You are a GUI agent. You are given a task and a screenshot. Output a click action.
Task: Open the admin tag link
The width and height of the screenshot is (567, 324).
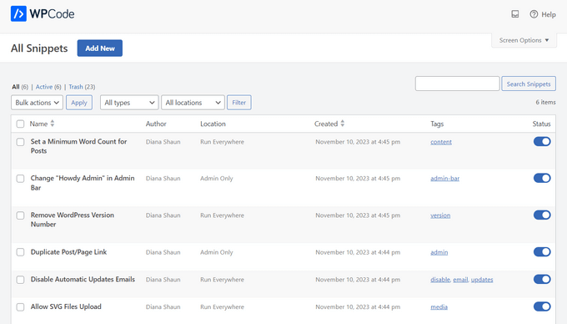pyautogui.click(x=439, y=252)
